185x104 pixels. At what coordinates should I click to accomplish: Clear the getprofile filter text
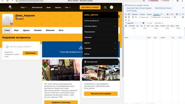(x=143, y=23)
